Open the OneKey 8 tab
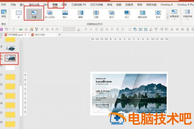This screenshot has width=194, height=129. tap(166, 5)
